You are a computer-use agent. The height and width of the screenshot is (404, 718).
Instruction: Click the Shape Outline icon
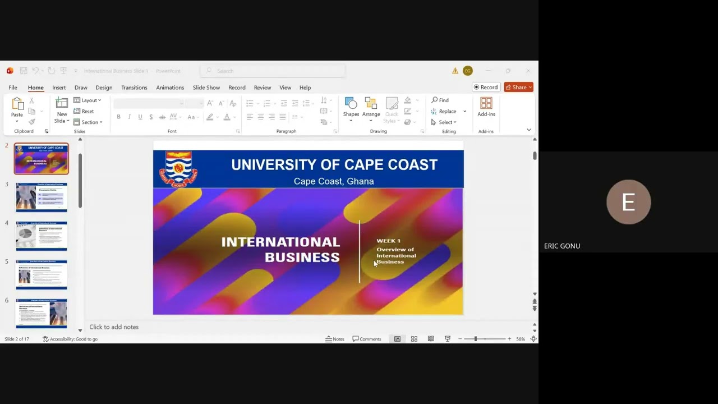(408, 111)
